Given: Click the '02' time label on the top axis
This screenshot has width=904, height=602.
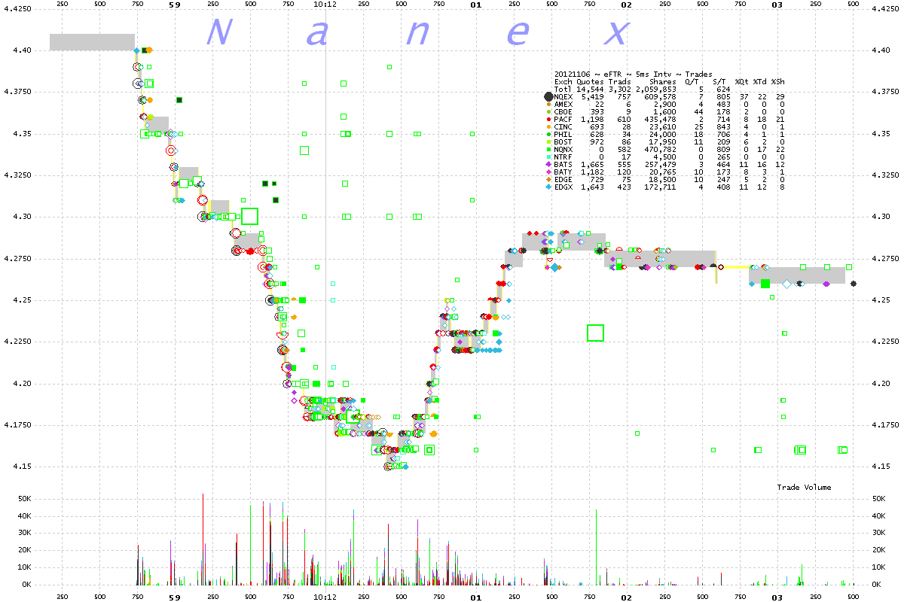Looking at the screenshot, I should [626, 5].
